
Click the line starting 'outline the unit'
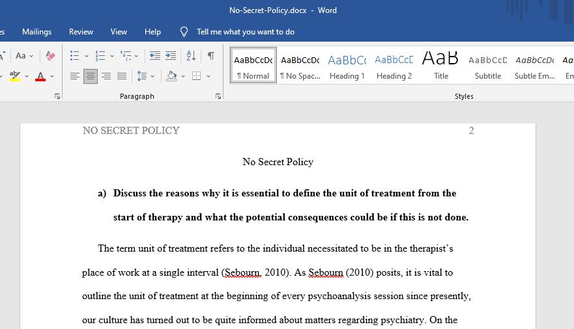[x=276, y=296]
